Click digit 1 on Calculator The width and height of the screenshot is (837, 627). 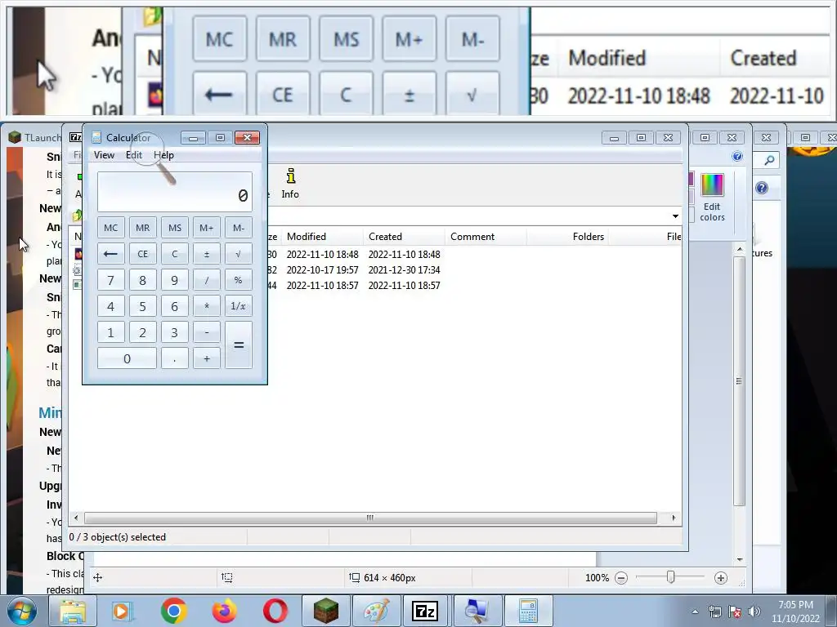[110, 332]
